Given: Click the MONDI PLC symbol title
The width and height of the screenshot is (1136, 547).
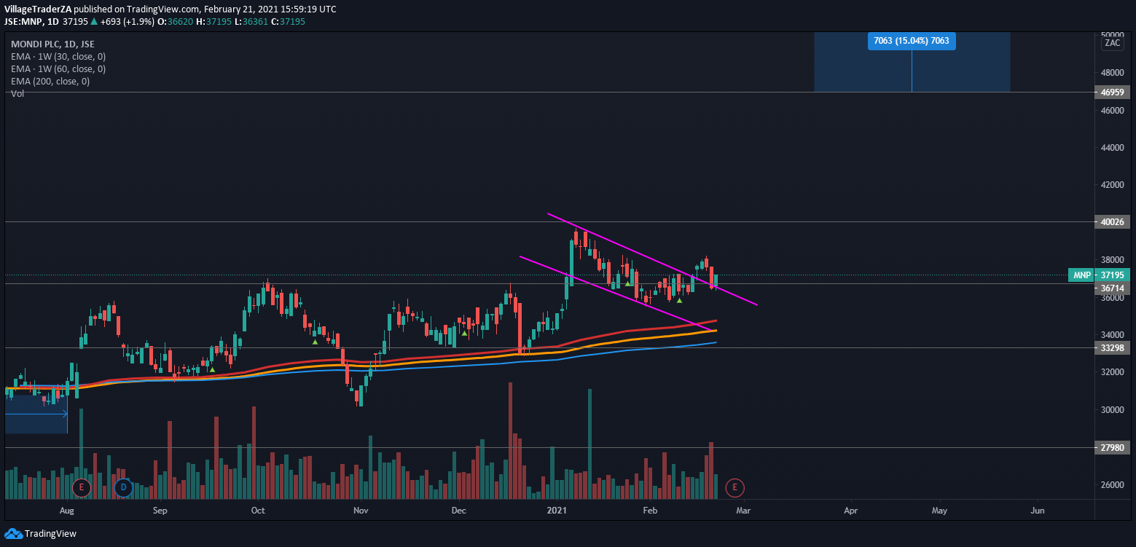Looking at the screenshot, I should [35, 44].
